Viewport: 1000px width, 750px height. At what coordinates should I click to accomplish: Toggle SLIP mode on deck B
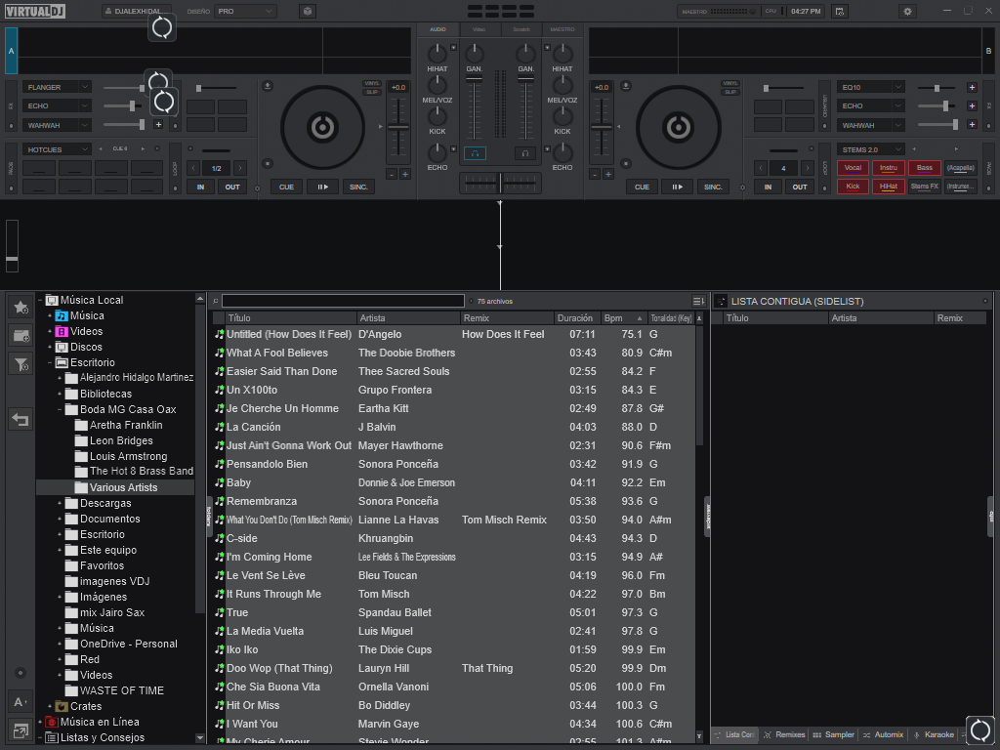pyautogui.click(x=730, y=92)
